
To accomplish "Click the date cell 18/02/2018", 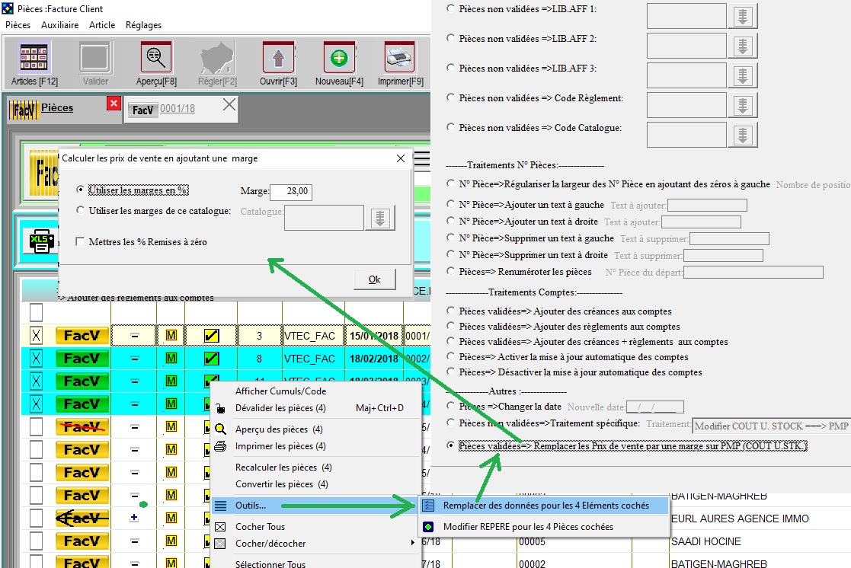I will point(374,359).
